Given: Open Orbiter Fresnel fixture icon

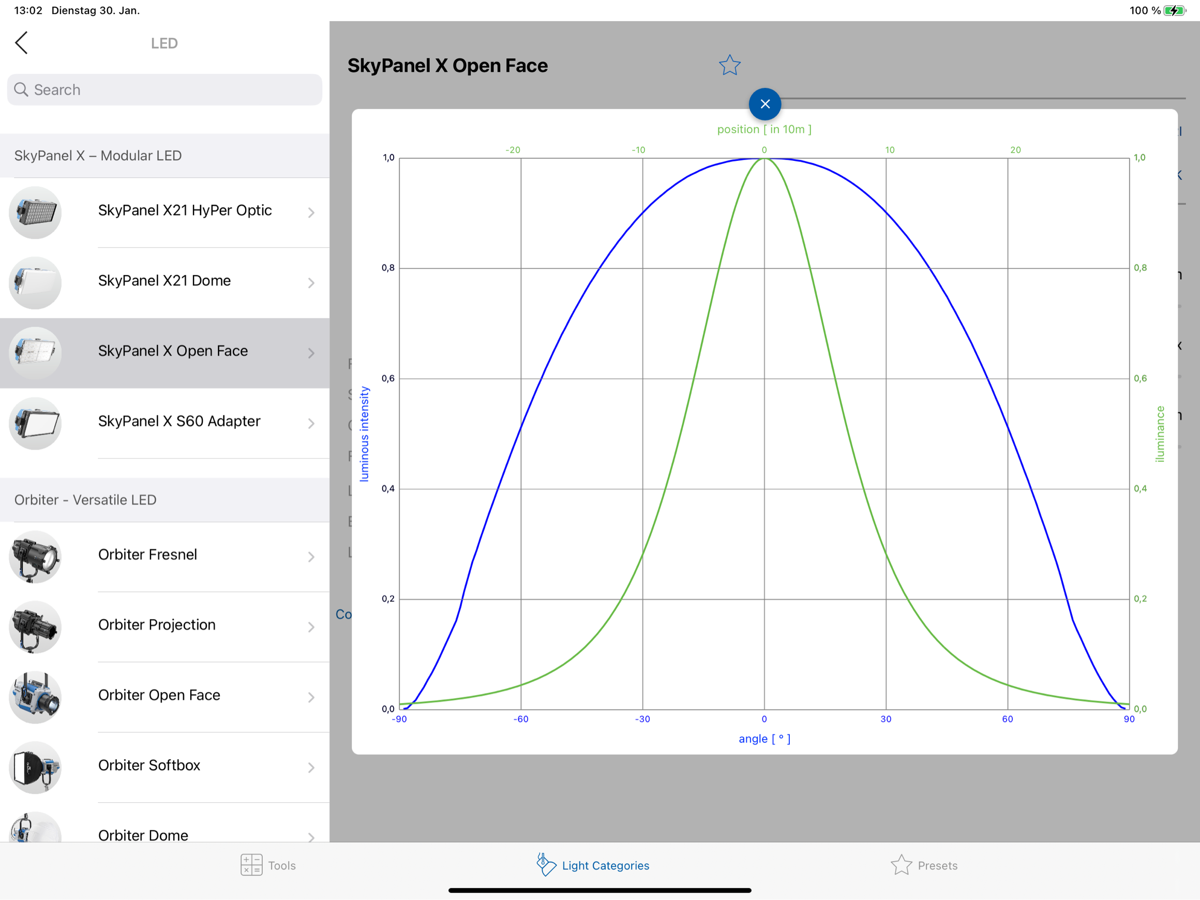Looking at the screenshot, I should tap(35, 557).
